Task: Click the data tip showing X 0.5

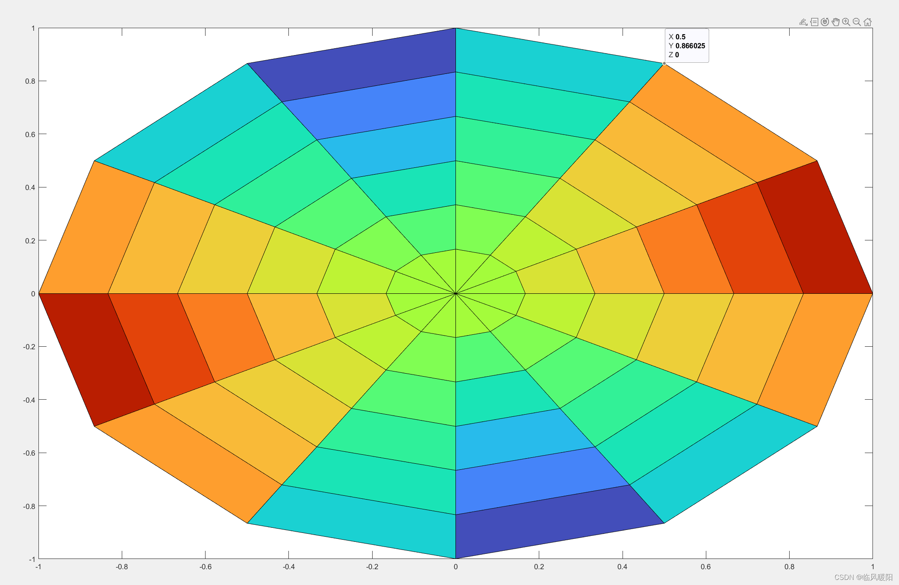Action: coord(687,46)
